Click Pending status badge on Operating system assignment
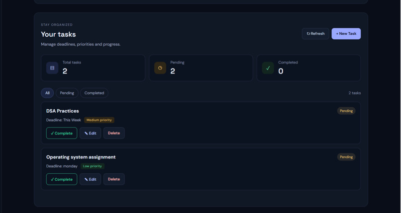This screenshot has height=213, width=401. tap(346, 157)
